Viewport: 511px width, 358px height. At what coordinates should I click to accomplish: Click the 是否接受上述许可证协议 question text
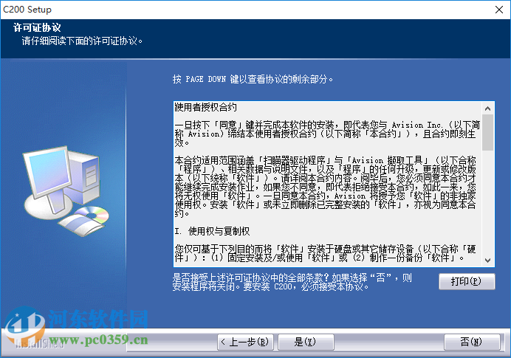[292, 282]
